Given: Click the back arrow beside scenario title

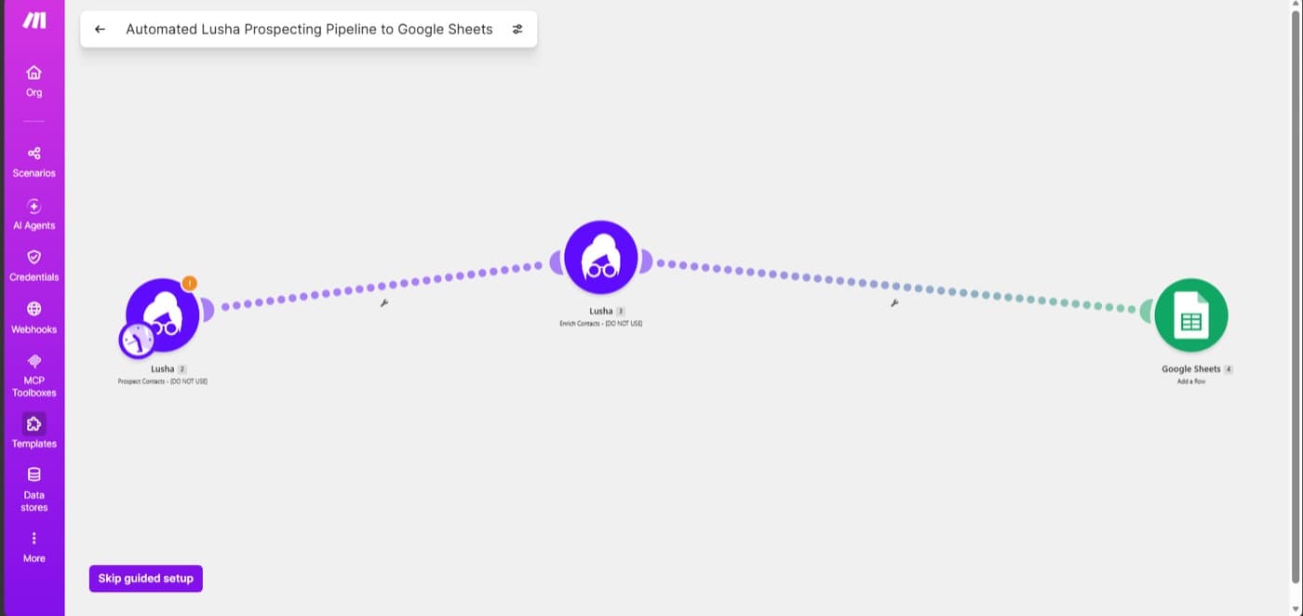Looking at the screenshot, I should click(x=101, y=29).
